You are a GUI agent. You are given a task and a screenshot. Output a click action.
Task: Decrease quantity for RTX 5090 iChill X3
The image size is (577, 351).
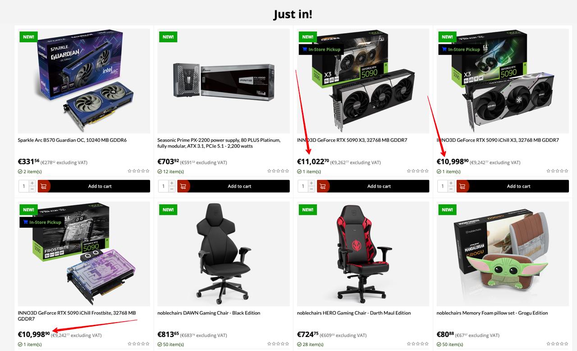pyautogui.click(x=451, y=189)
